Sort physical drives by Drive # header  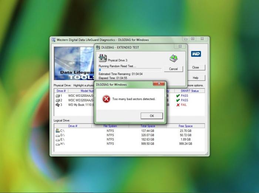61,91
